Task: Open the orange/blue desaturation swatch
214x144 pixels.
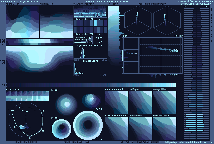Action: [165, 102]
